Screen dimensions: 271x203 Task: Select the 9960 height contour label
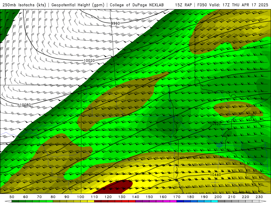115,23
